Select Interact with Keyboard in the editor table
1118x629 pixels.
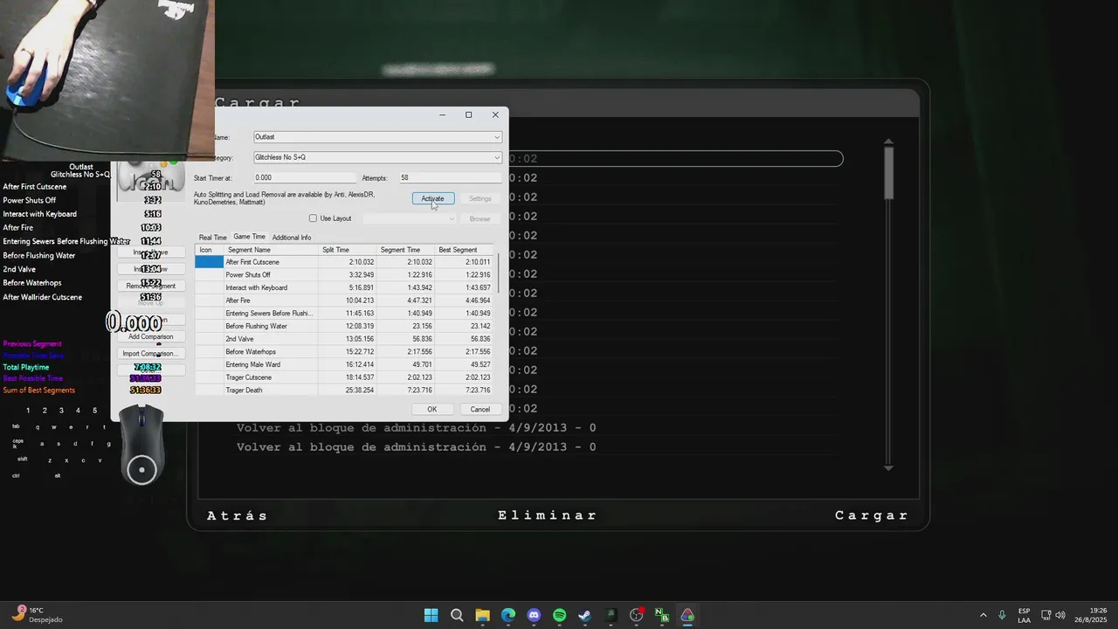click(x=271, y=287)
